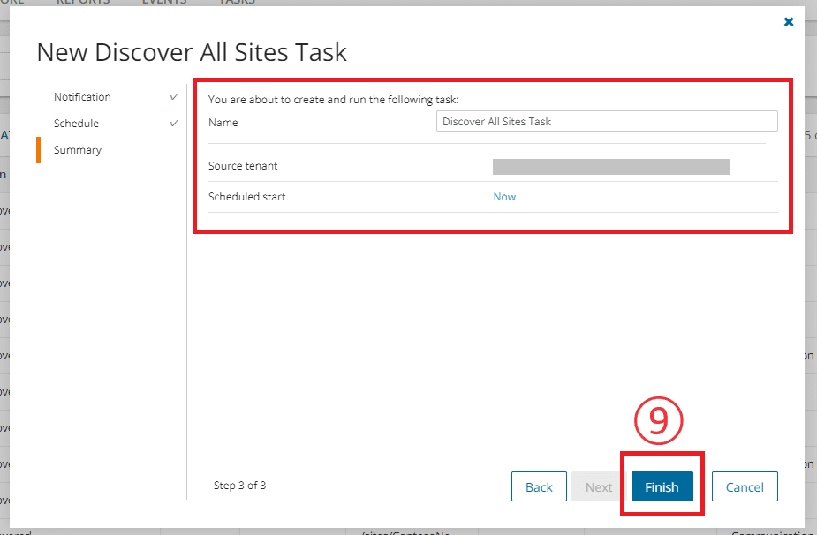Image resolution: width=817 pixels, height=535 pixels.
Task: Cancel the task creation wizard
Action: coord(745,486)
